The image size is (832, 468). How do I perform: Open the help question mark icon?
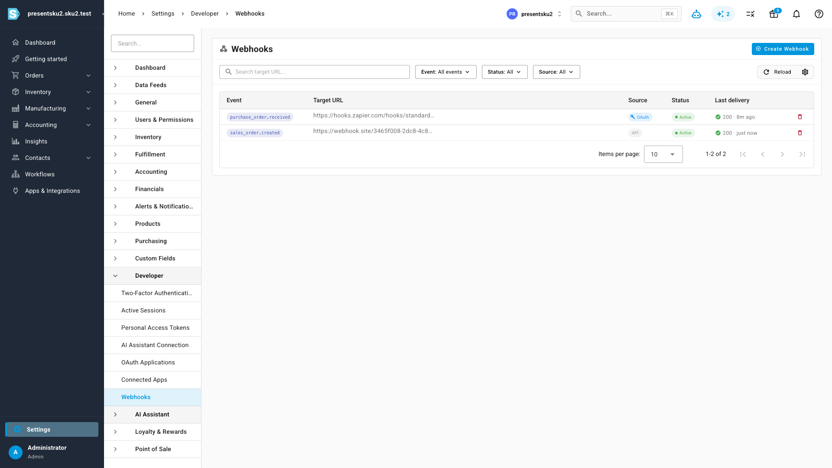pos(819,14)
